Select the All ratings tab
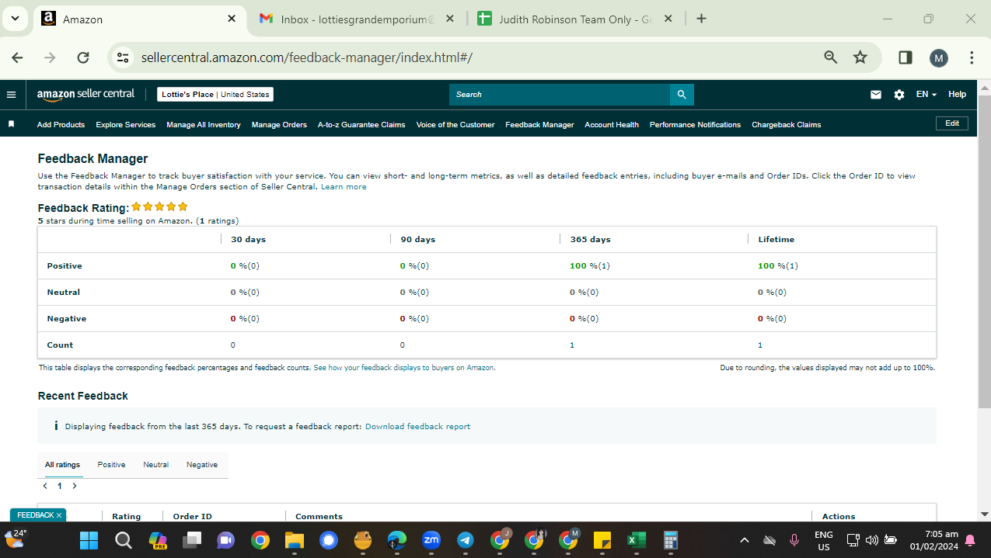991x558 pixels. click(x=62, y=465)
